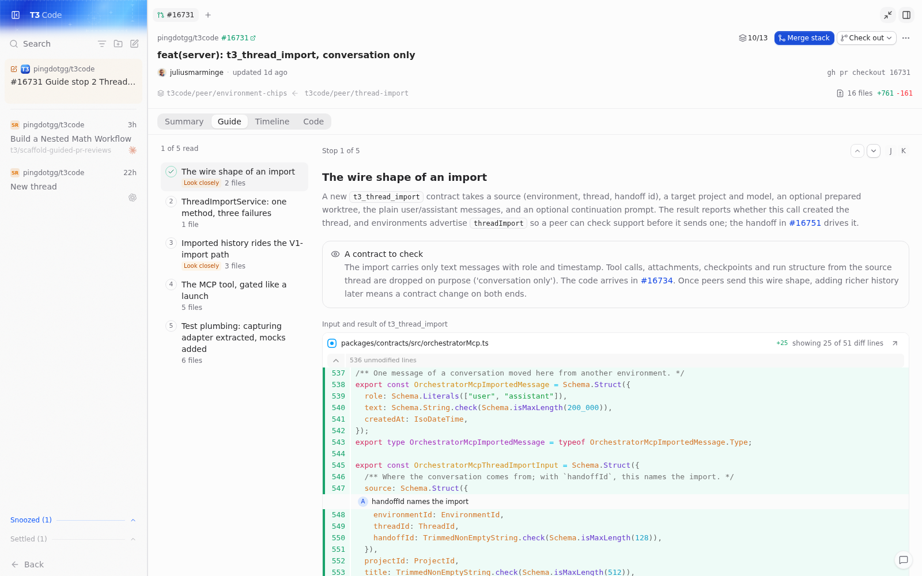Switch to the Timeline tab
Screen dimensions: 922x576
tap(272, 122)
